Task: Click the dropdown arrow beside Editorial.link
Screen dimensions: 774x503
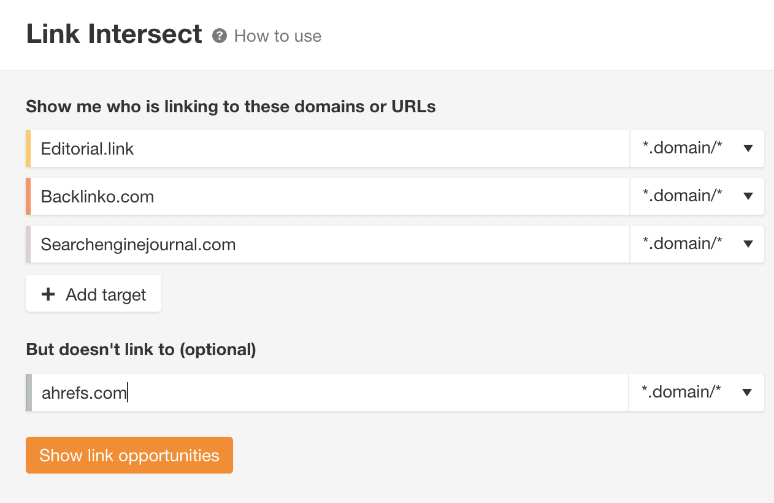Action: [x=748, y=148]
